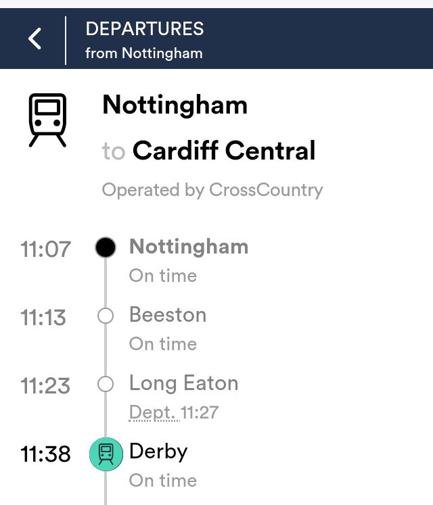The width and height of the screenshot is (433, 505).
Task: Click the underlined 'Dept. 11:27' text
Action: pyautogui.click(x=173, y=412)
